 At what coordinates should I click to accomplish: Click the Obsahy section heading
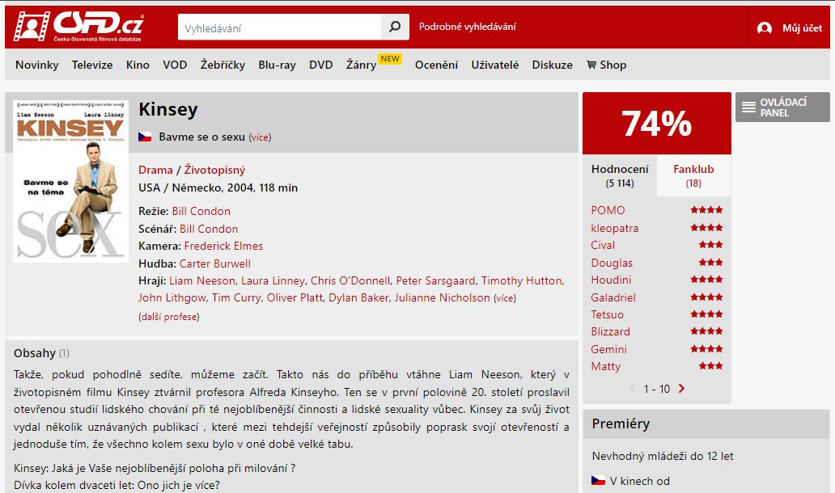point(35,353)
